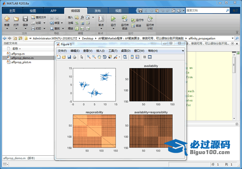Toggle the edit plot arrow tool

tap(82, 57)
